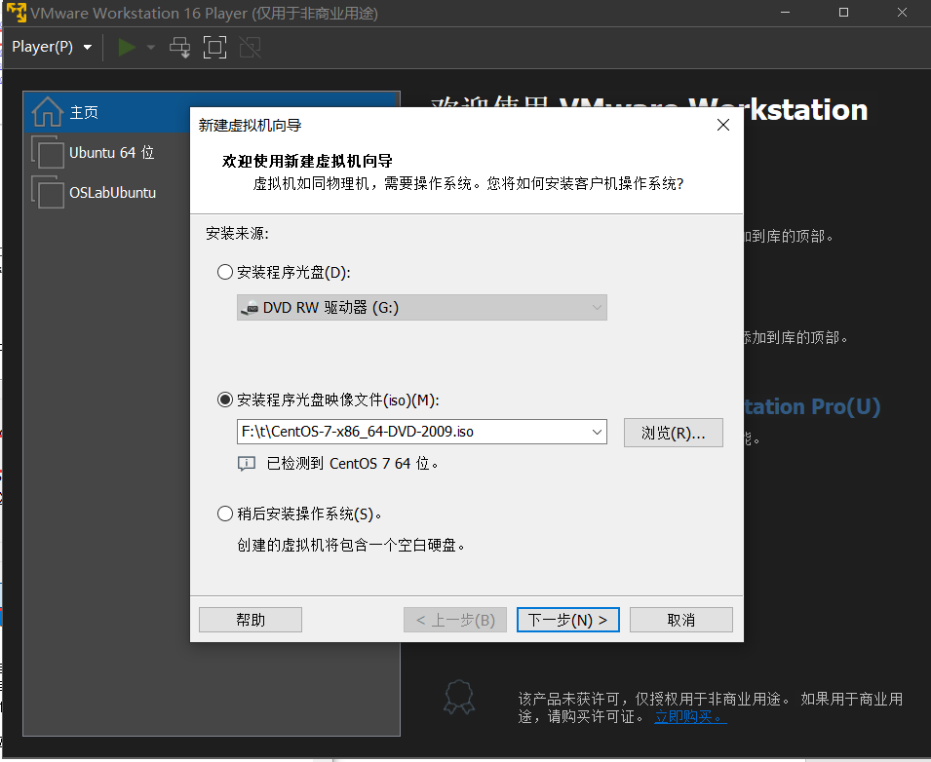
Task: Select the OSLabUbuntu VM thumbnail icon
Action: (48, 192)
